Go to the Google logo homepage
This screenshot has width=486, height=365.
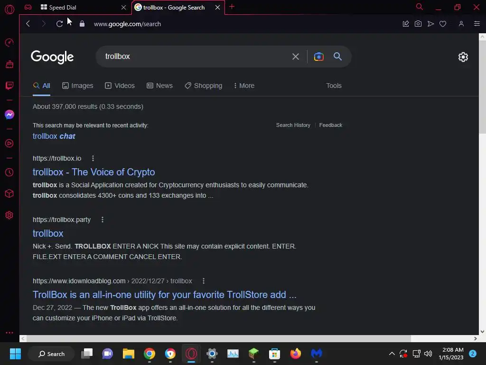coord(52,57)
